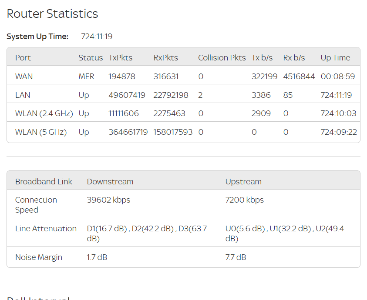Select the LAN TxPkts value 49607419

127,95
